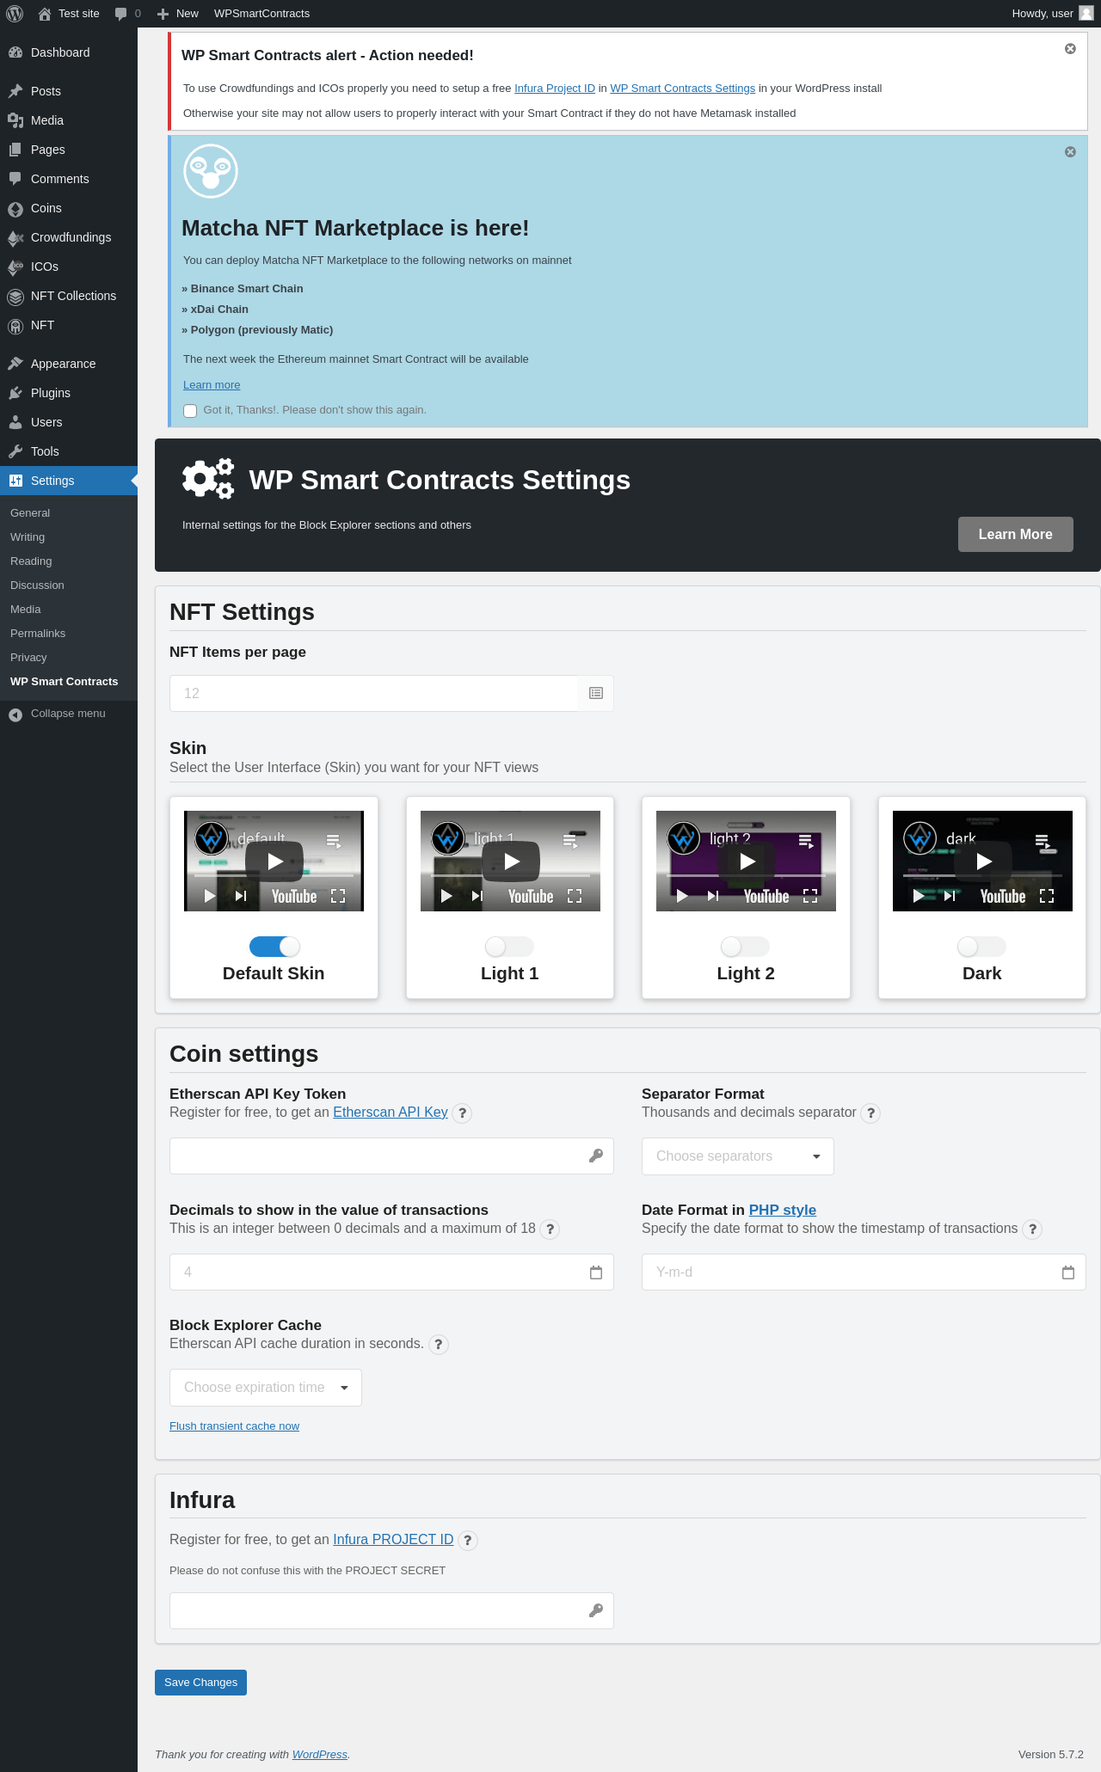Open the Infura Project ID link in alert

(x=555, y=89)
